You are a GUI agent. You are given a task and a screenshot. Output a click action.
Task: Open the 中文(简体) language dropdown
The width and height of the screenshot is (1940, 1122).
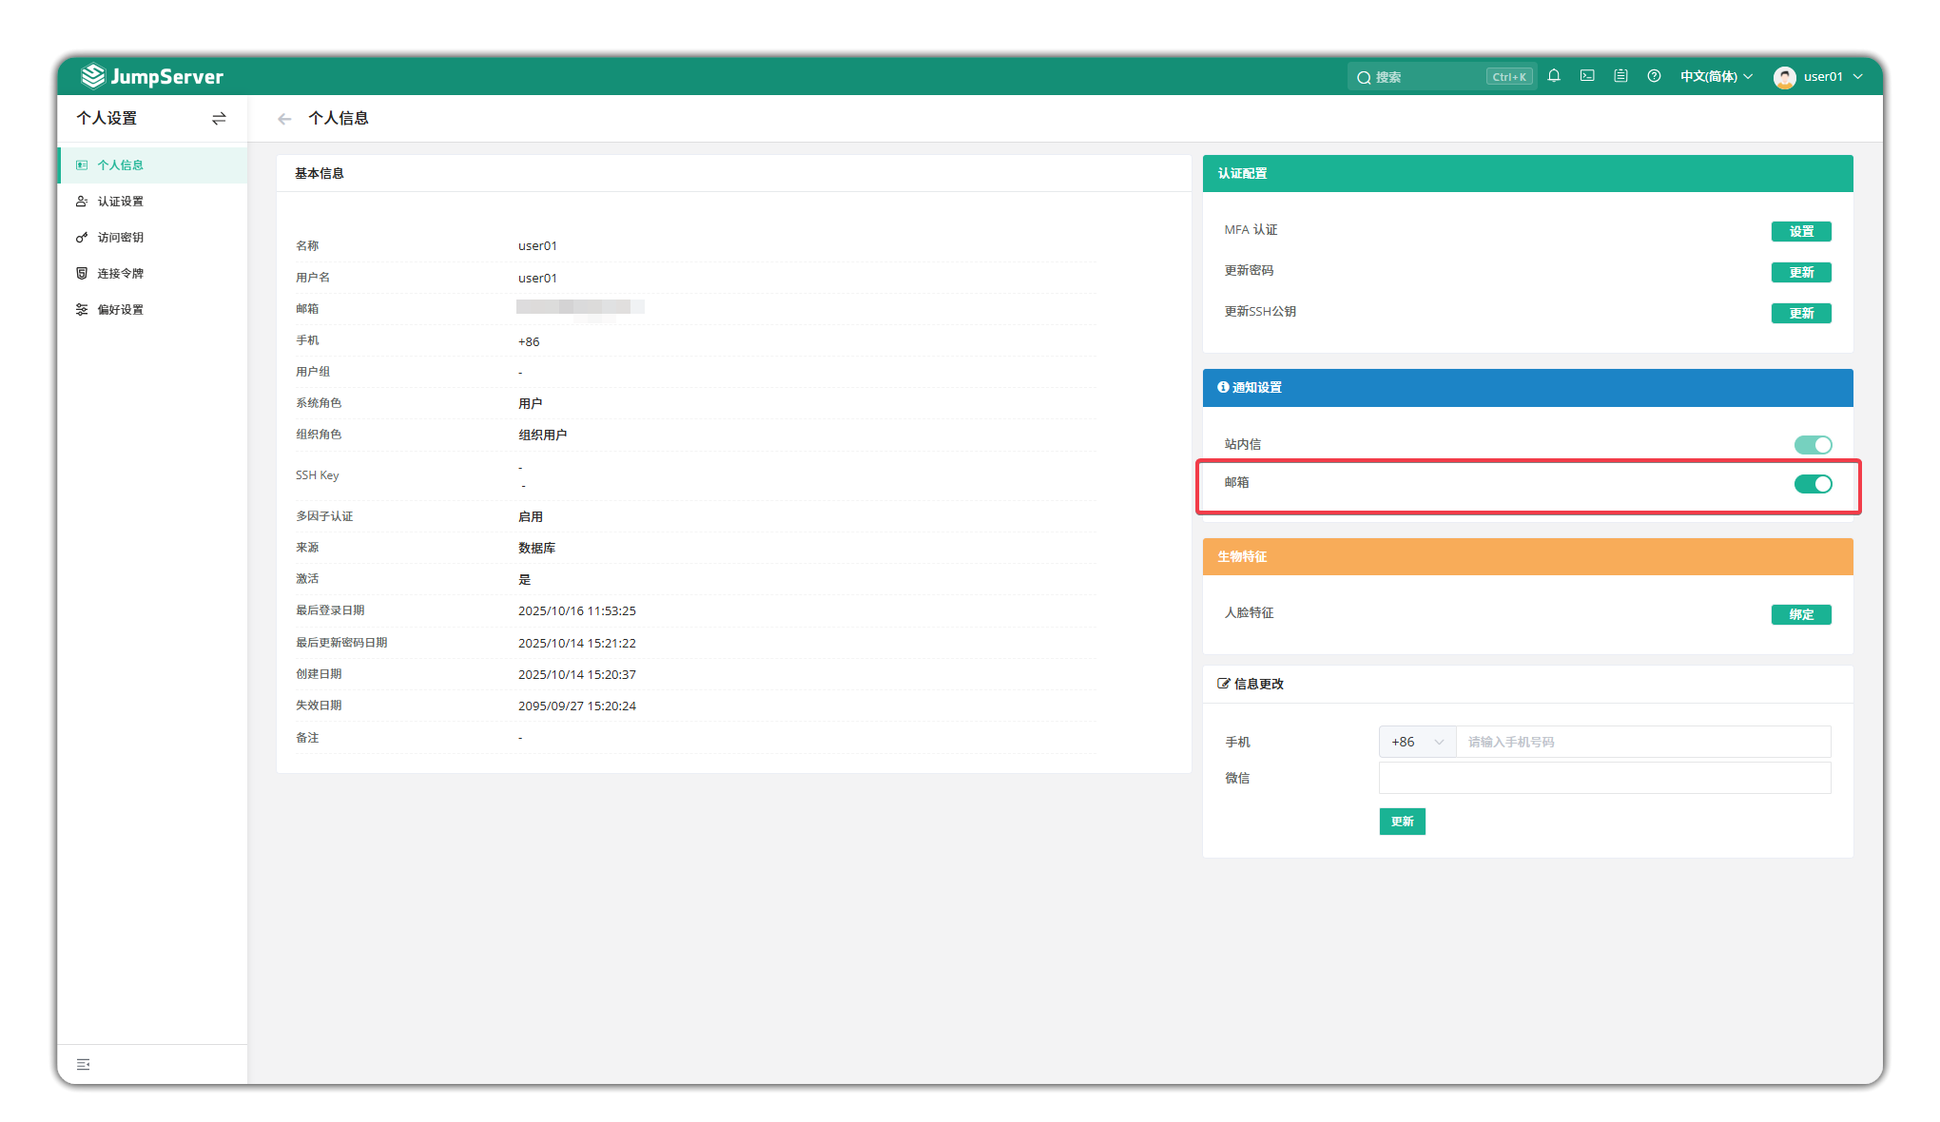click(1716, 76)
